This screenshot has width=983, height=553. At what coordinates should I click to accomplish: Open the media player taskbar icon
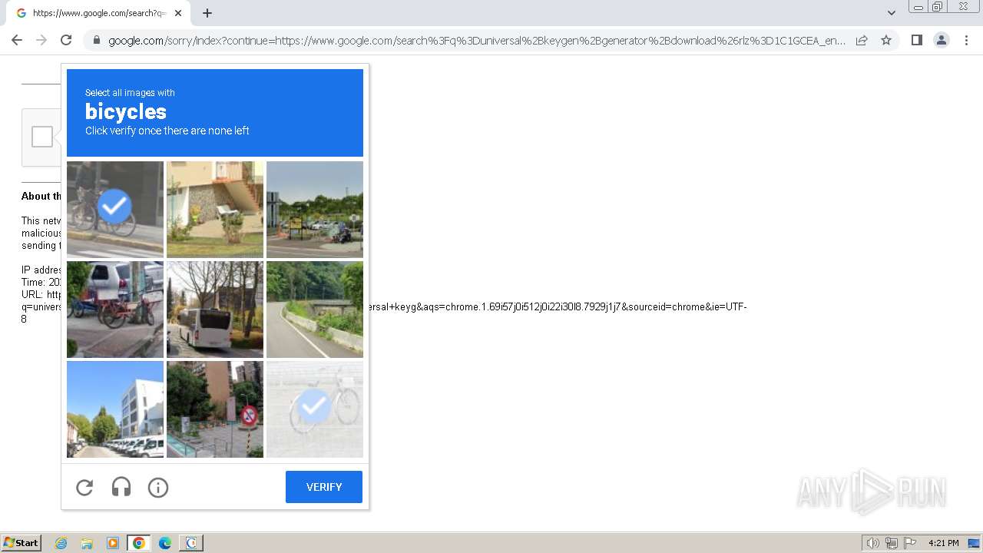[x=113, y=543]
